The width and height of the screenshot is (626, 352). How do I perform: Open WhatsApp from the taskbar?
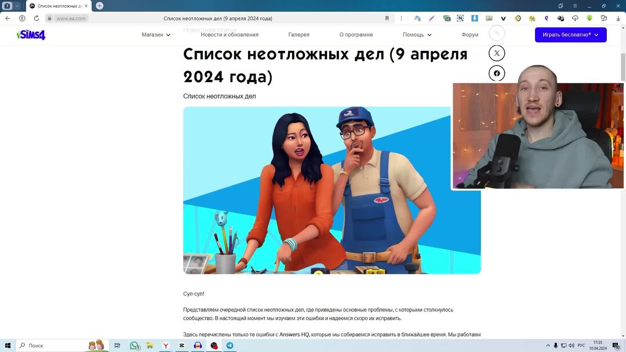(134, 345)
